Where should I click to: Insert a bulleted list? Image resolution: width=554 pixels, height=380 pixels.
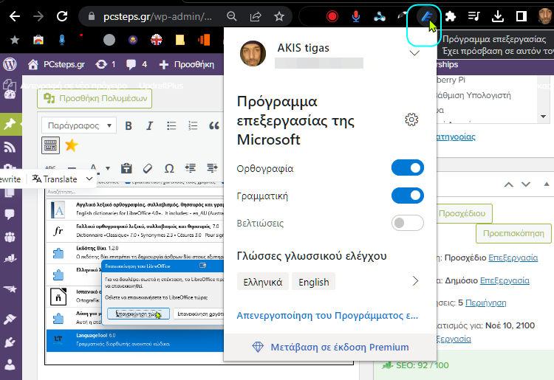[x=171, y=125]
